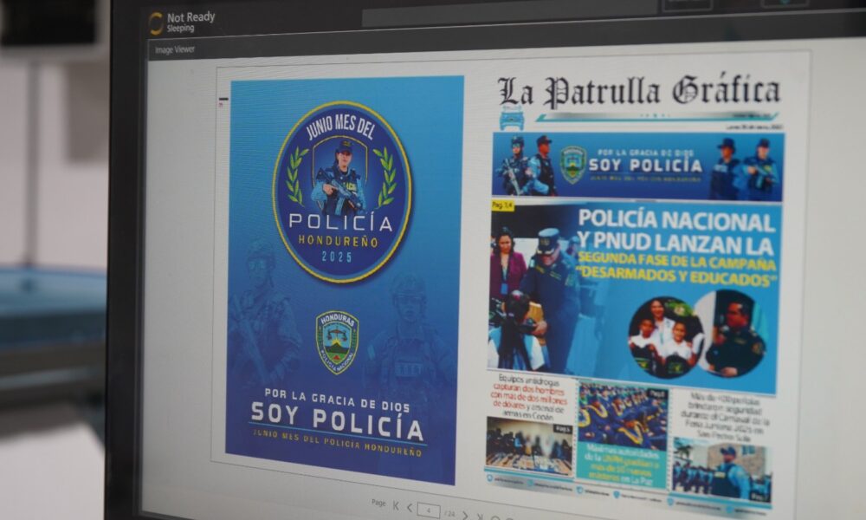Click the Not Ready status spinner icon
The height and width of the screenshot is (520, 866).
pyautogui.click(x=156, y=23)
